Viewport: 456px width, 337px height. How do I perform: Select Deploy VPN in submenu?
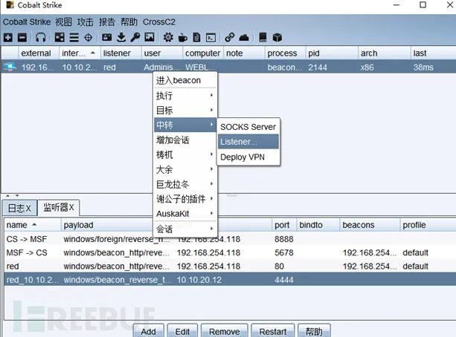248,157
